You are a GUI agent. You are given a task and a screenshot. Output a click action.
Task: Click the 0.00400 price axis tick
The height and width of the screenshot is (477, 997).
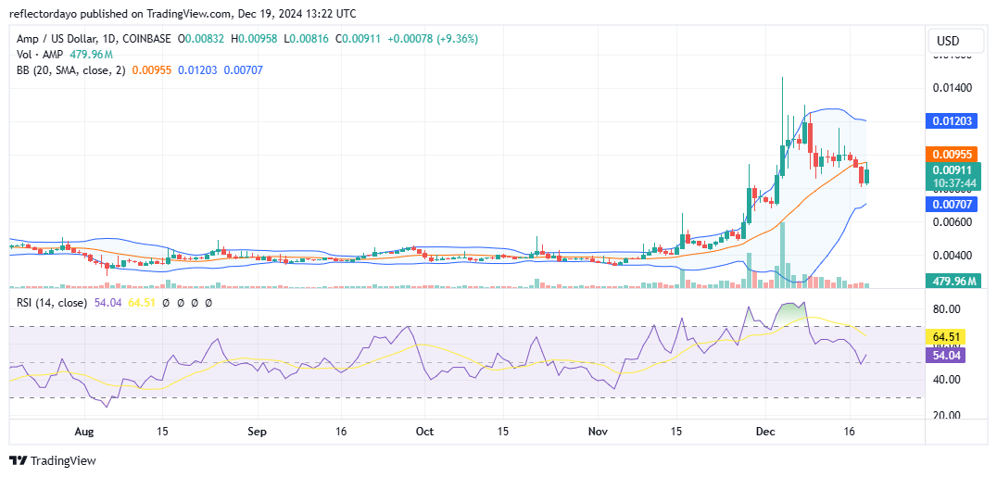[x=954, y=256]
